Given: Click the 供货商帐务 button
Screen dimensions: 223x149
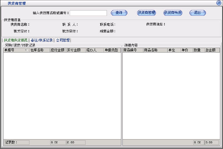Looking at the screenshot, I should pos(173,13).
